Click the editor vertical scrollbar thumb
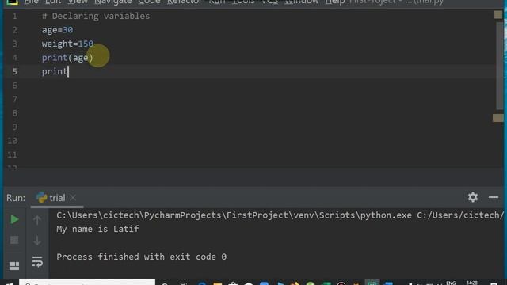Viewport: 507px width, 285px height. point(500,66)
